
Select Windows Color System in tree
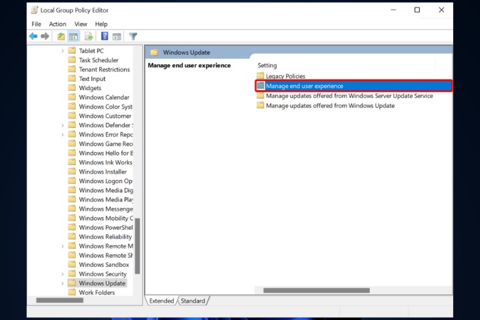106,107
